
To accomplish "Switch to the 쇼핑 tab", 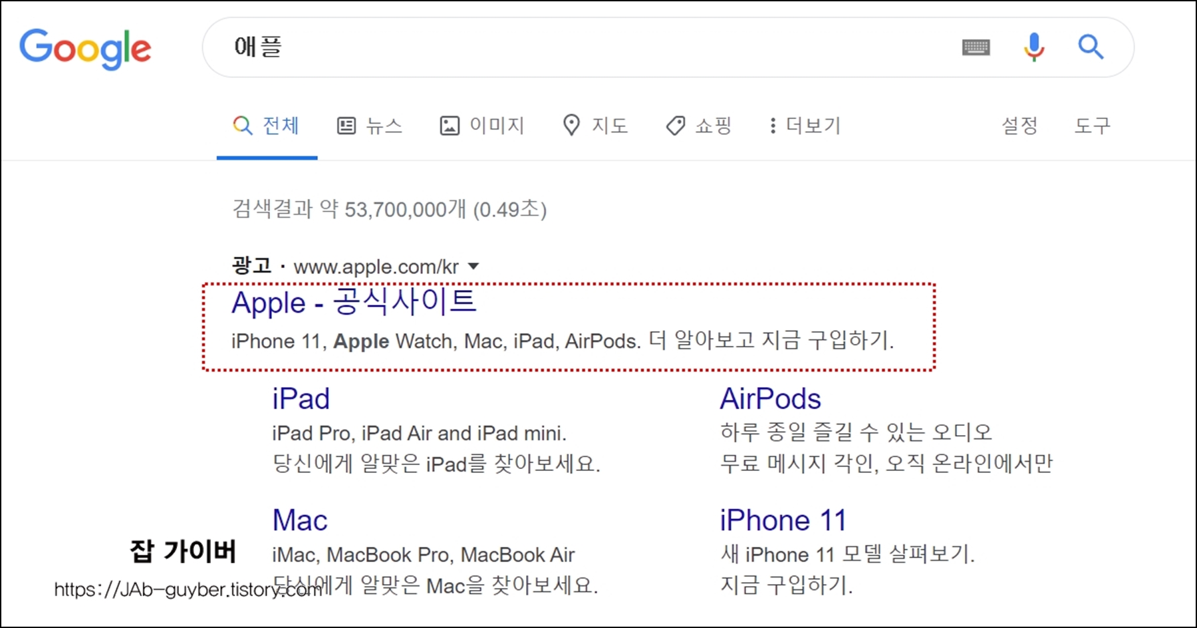I will click(x=699, y=125).
